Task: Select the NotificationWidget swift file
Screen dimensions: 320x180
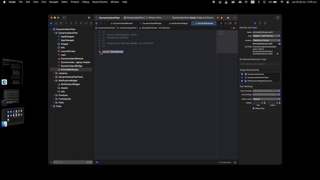Action: [70, 84]
